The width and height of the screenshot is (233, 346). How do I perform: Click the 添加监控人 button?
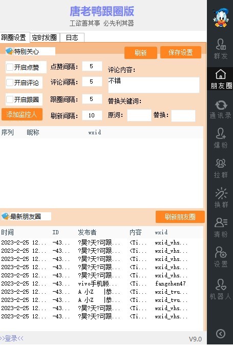pos(22,114)
